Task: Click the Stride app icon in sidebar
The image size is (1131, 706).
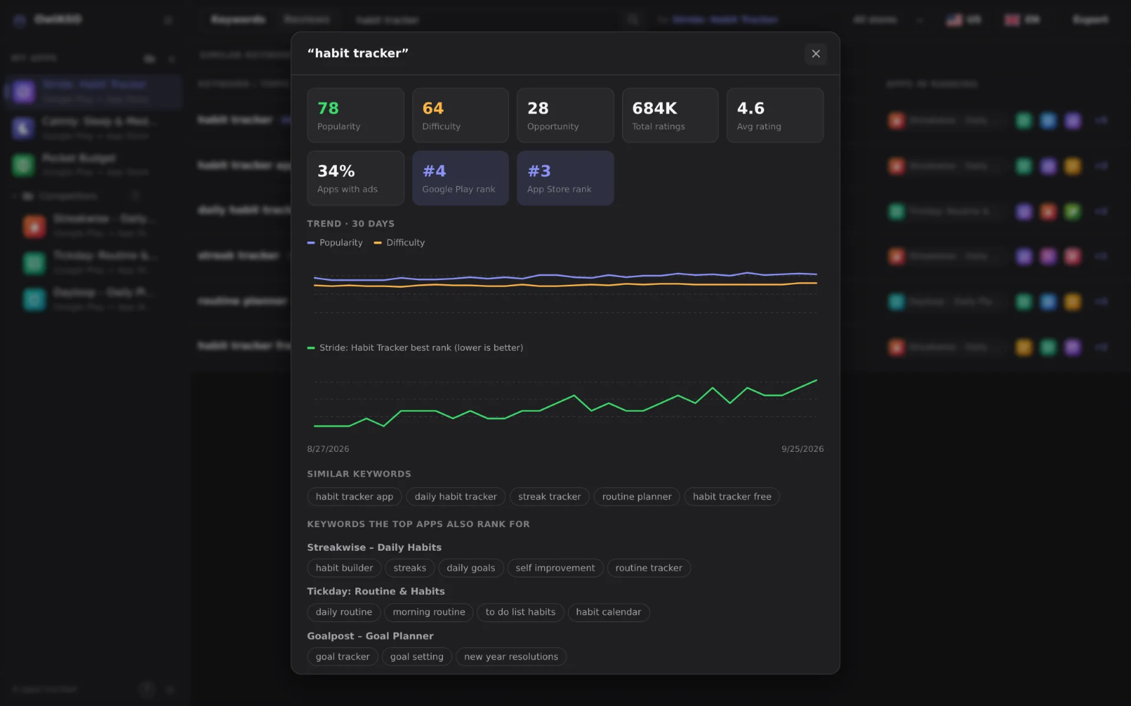Action: click(24, 91)
